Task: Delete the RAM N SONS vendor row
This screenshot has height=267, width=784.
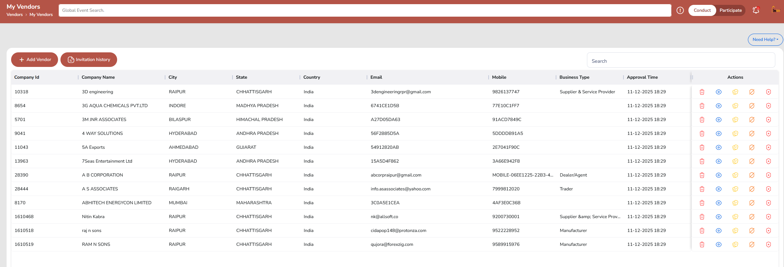Action: (x=702, y=244)
